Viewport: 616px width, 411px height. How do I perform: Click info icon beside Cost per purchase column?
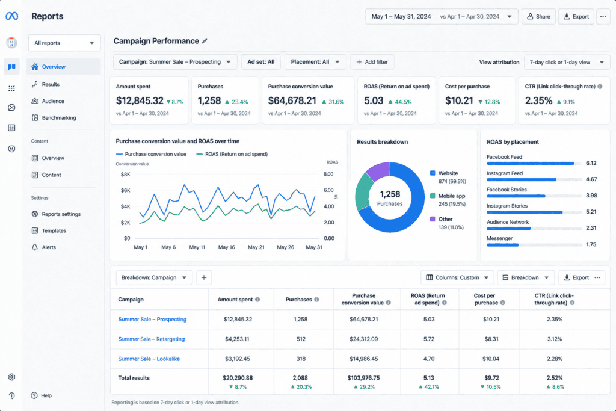pyautogui.click(x=502, y=303)
